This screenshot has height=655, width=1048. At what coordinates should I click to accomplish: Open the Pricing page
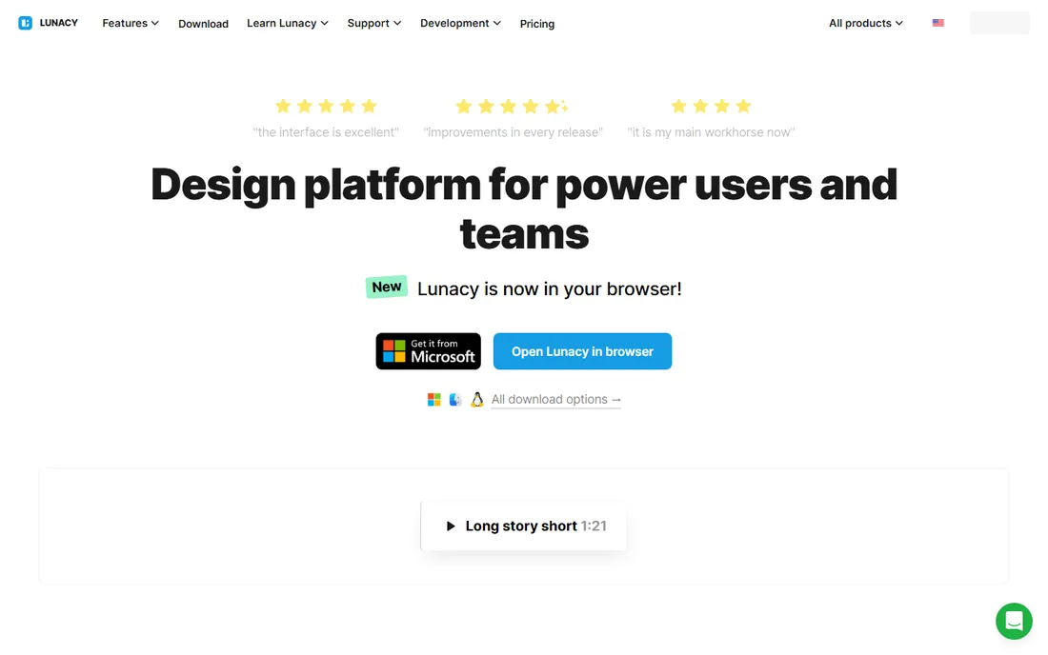point(537,24)
